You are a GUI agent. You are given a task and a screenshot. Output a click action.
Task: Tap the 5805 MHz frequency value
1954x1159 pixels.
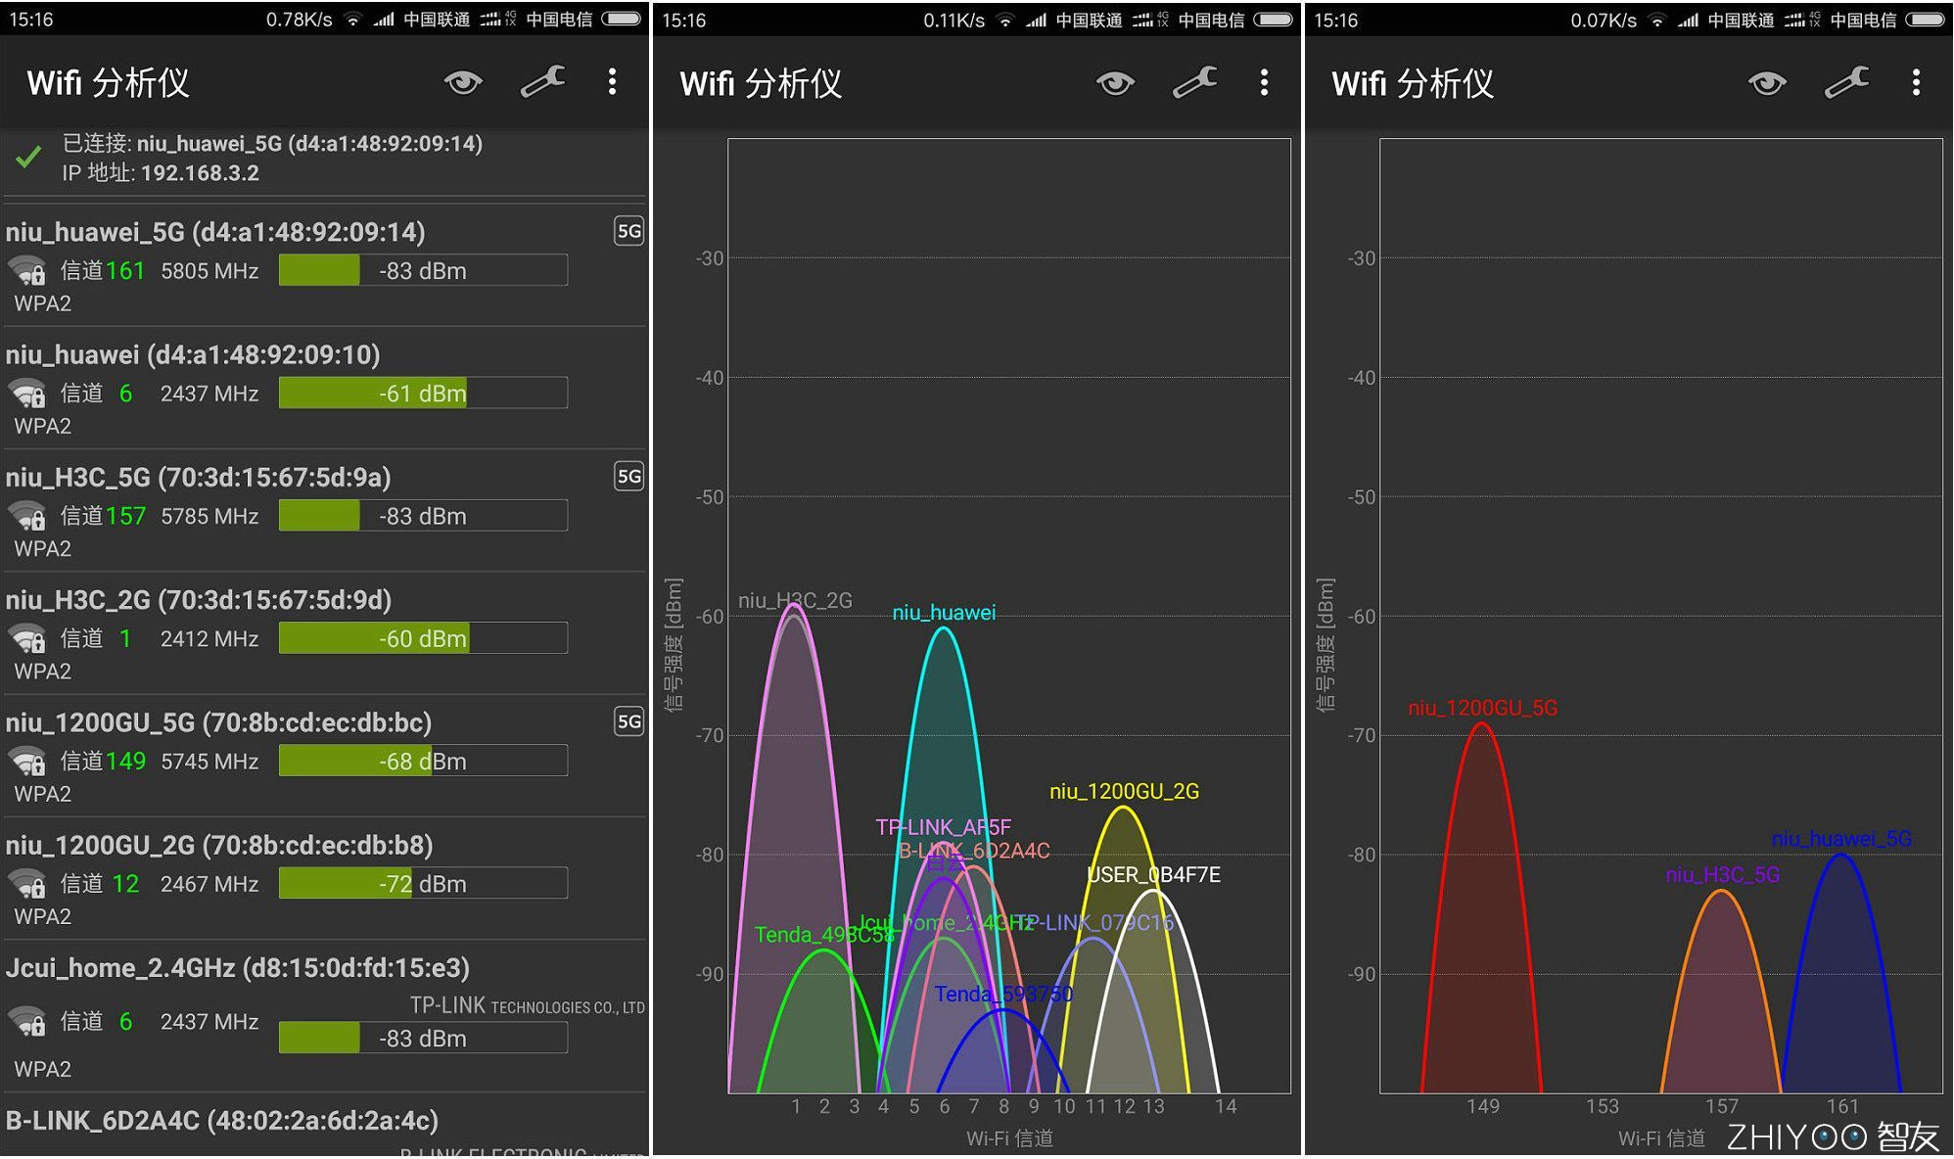(x=209, y=271)
